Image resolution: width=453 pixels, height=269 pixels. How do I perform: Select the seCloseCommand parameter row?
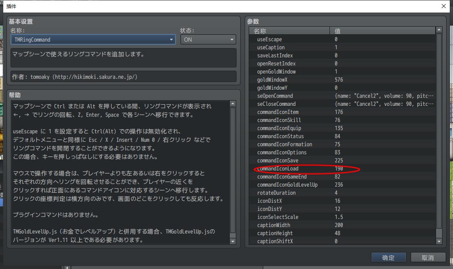pyautogui.click(x=342, y=104)
